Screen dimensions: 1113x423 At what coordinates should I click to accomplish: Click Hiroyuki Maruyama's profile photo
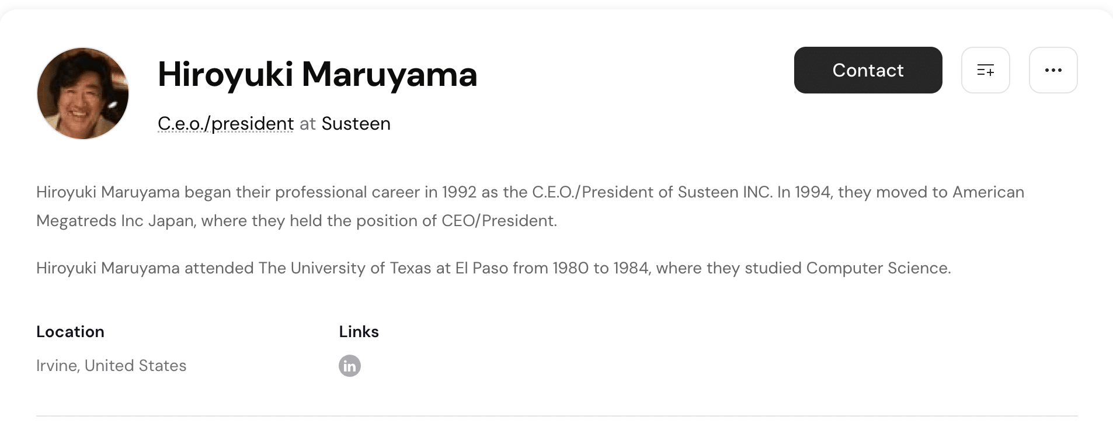point(83,93)
